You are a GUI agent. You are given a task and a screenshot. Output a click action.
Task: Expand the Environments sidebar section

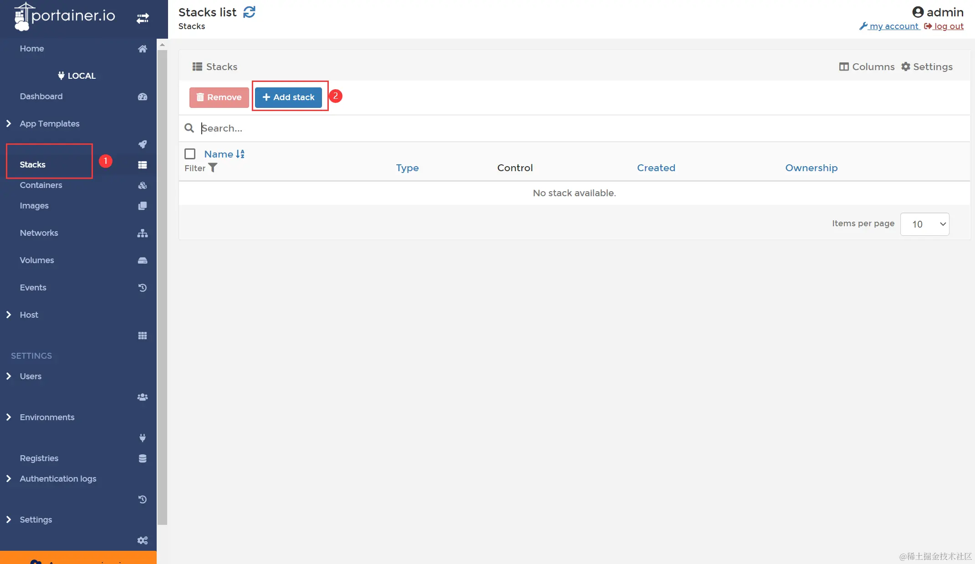click(x=47, y=417)
